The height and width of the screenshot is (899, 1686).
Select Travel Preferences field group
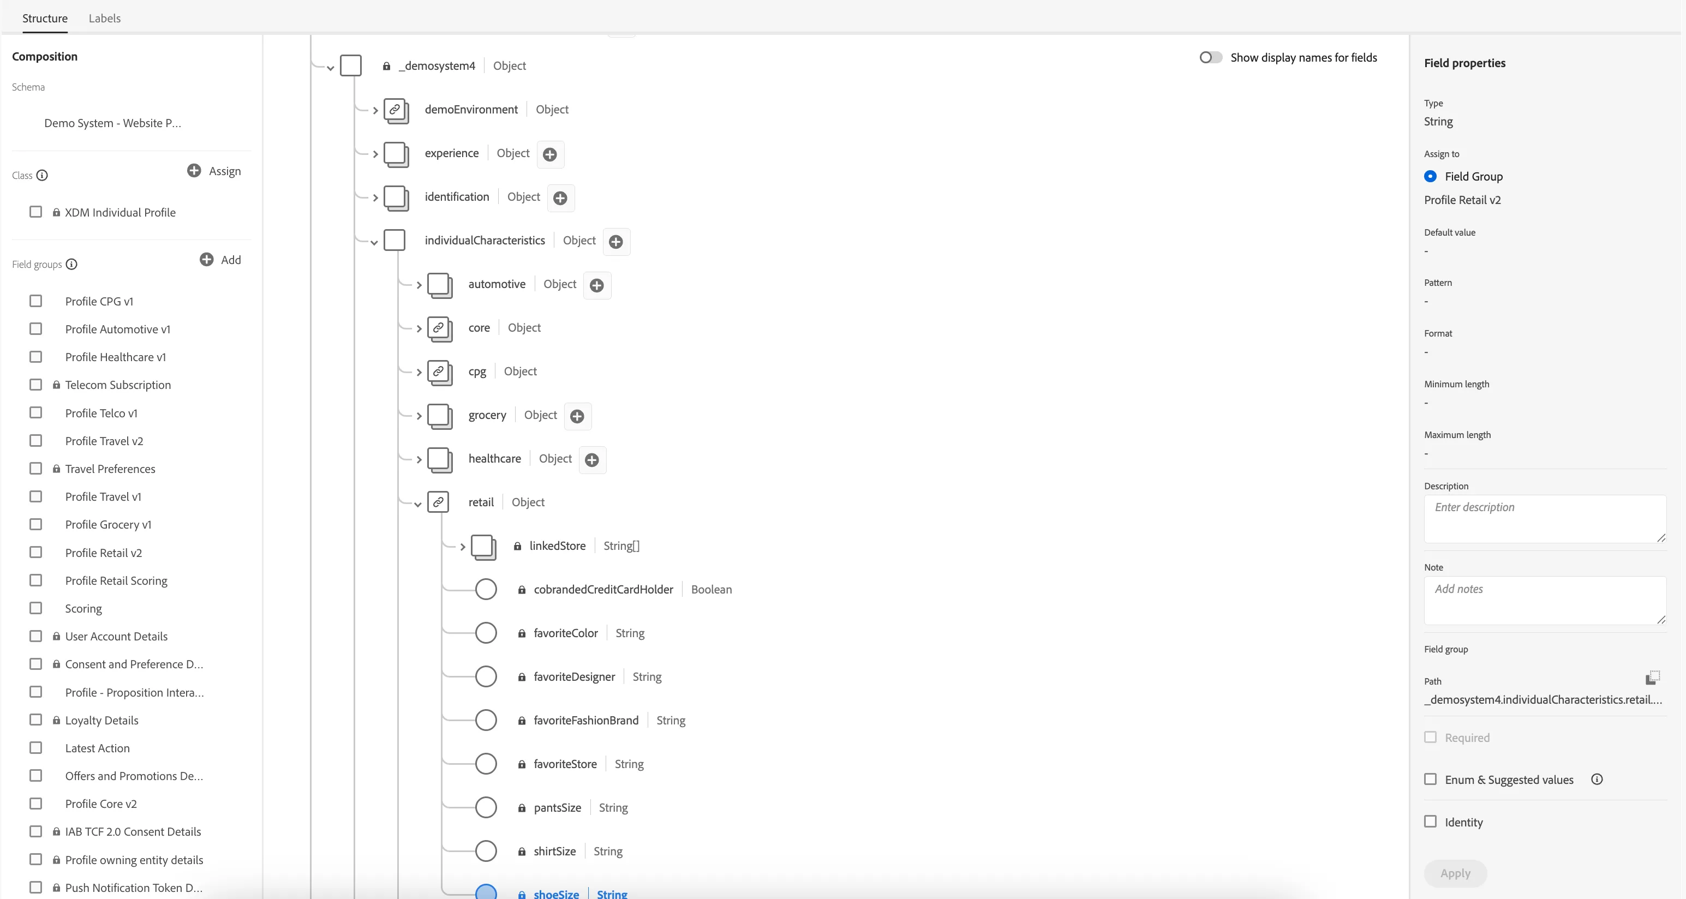tap(110, 469)
